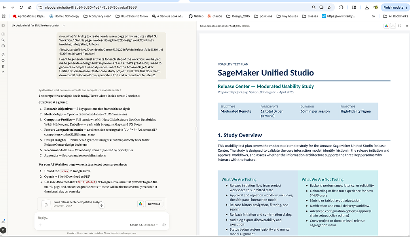Collapse the Claude sidebar panel
The height and width of the screenshot is (237, 410).
3,25
